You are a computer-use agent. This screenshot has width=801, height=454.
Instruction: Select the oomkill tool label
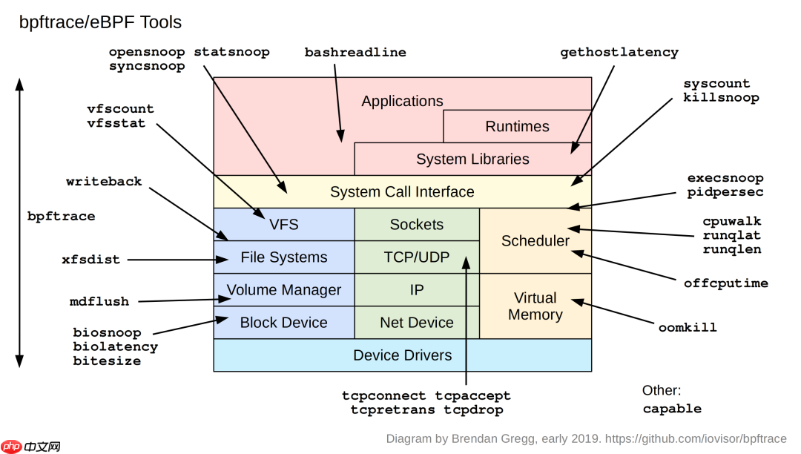(688, 327)
